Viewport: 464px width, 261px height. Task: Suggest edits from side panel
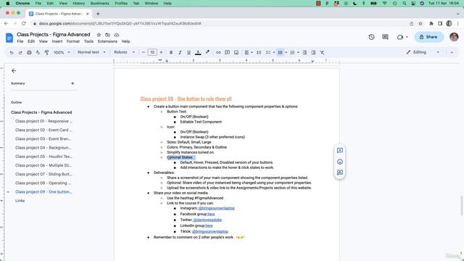click(340, 173)
